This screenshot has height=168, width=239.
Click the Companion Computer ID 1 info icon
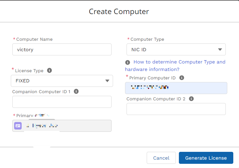[x=76, y=91]
